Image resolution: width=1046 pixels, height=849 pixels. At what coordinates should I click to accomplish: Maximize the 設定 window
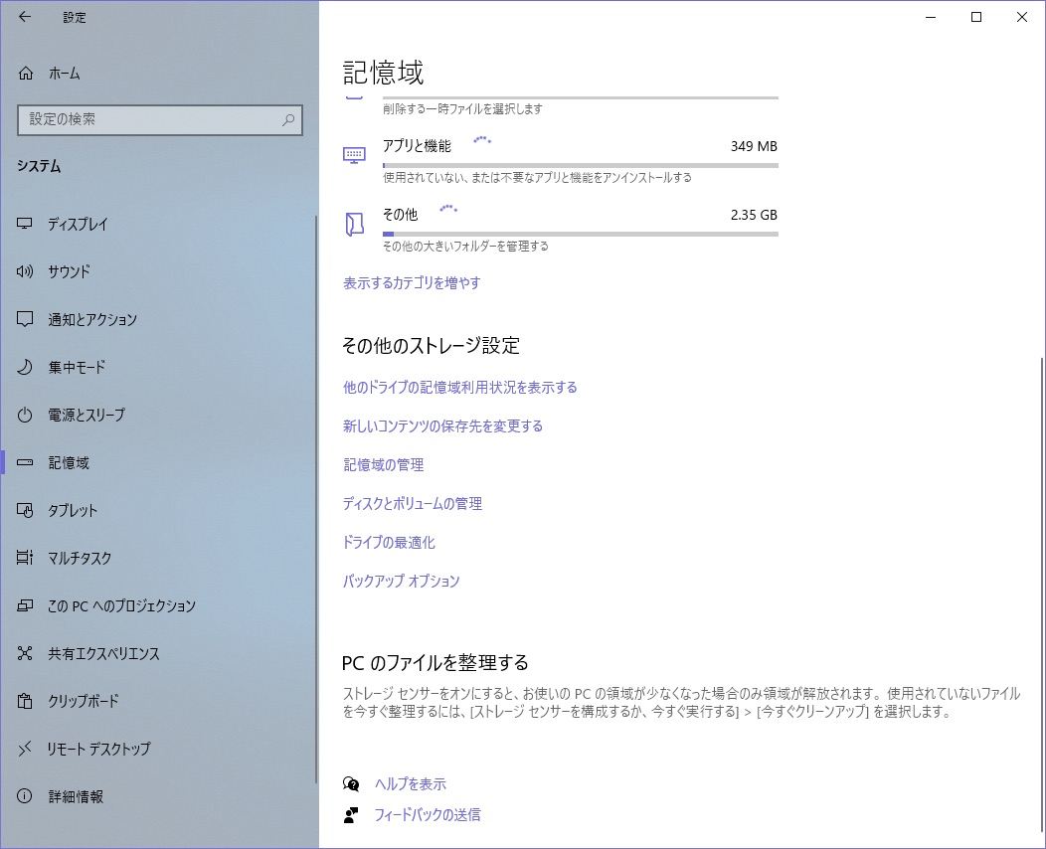(x=976, y=17)
